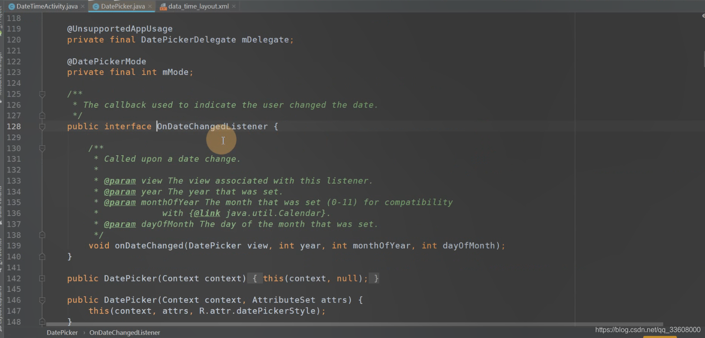Click the @link tag before java.util.Calendar

pyautogui.click(x=207, y=213)
